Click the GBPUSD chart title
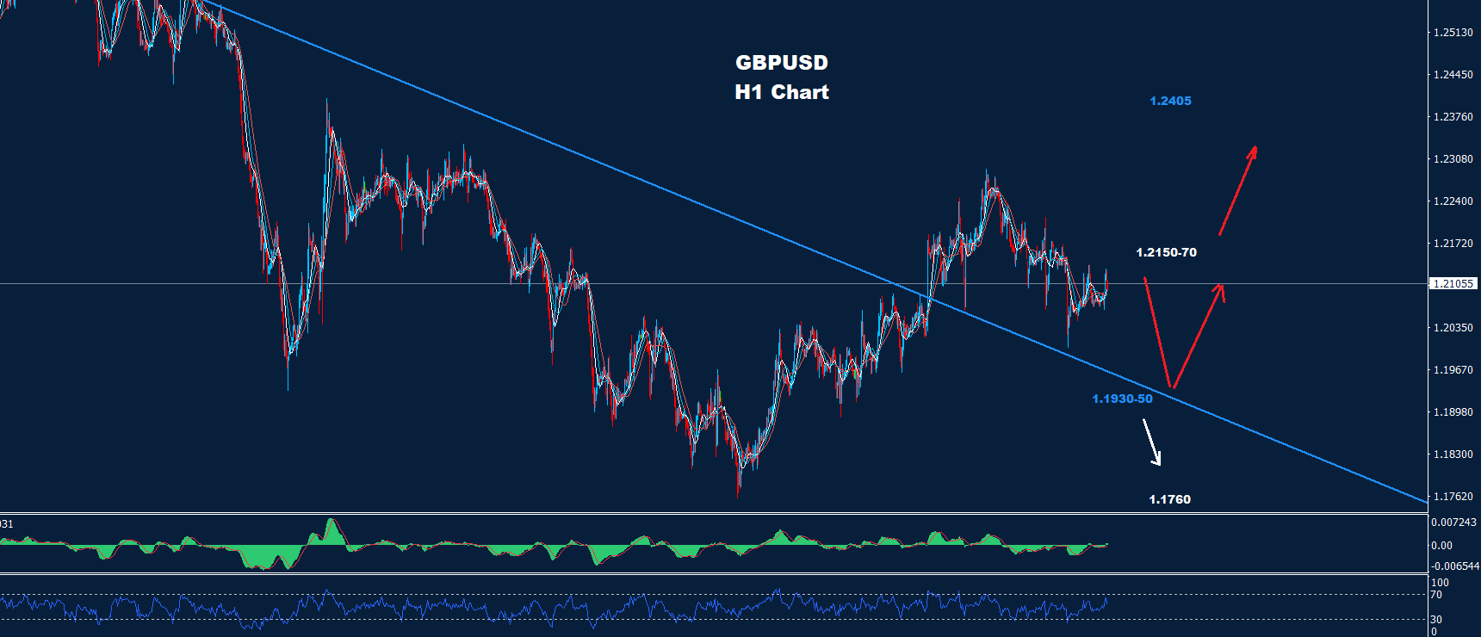Image resolution: width=1481 pixels, height=637 pixels. coord(782,63)
